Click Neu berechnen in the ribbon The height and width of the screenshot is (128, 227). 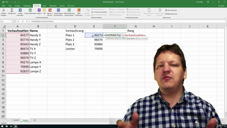[171, 10]
